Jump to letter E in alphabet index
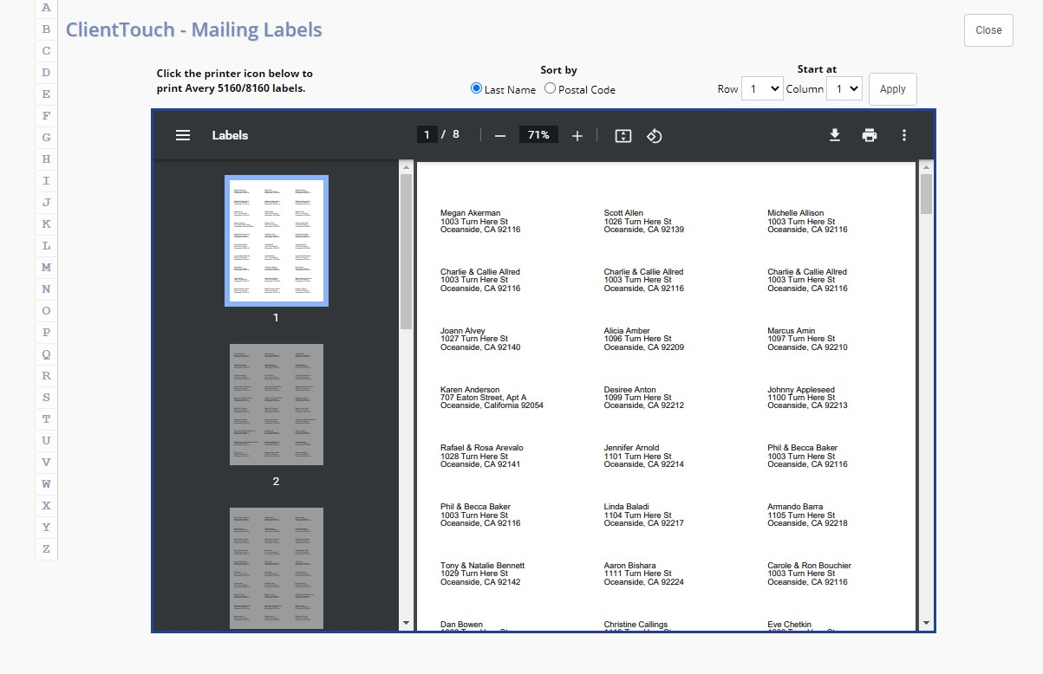The image size is (1043, 674). tap(46, 94)
